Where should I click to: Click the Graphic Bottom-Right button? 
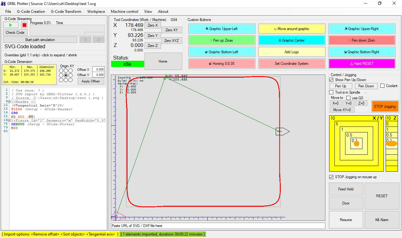[x=362, y=52]
